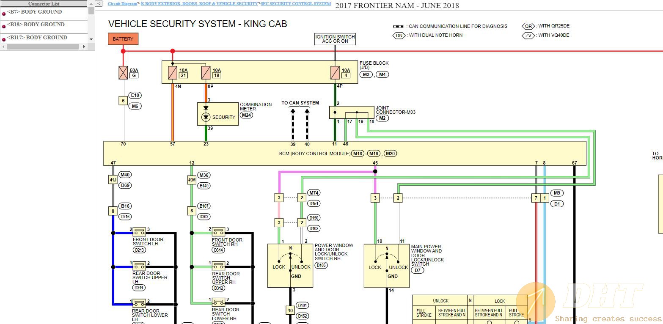This screenshot has height=324, width=663.
Task: Click the DN legend marker WITH DUAL NOTE HORN
Action: click(x=399, y=36)
